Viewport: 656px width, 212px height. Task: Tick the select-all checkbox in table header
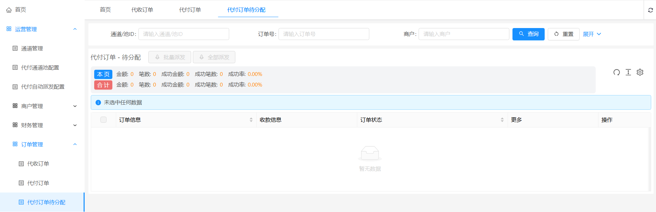[x=103, y=120]
